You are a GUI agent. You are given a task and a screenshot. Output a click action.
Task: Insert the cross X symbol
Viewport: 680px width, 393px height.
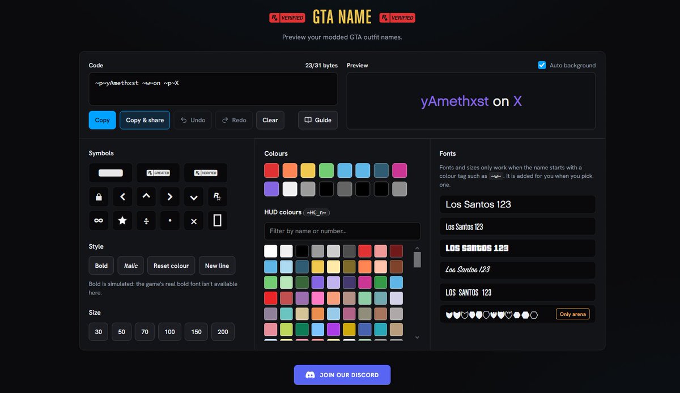click(x=194, y=220)
